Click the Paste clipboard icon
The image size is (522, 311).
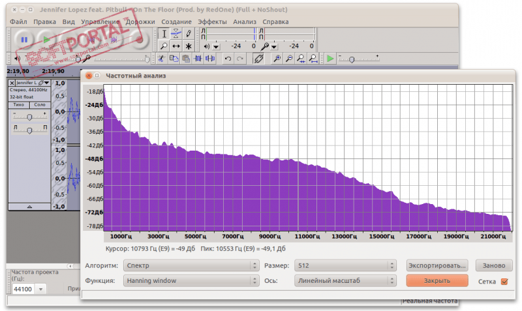[186, 59]
